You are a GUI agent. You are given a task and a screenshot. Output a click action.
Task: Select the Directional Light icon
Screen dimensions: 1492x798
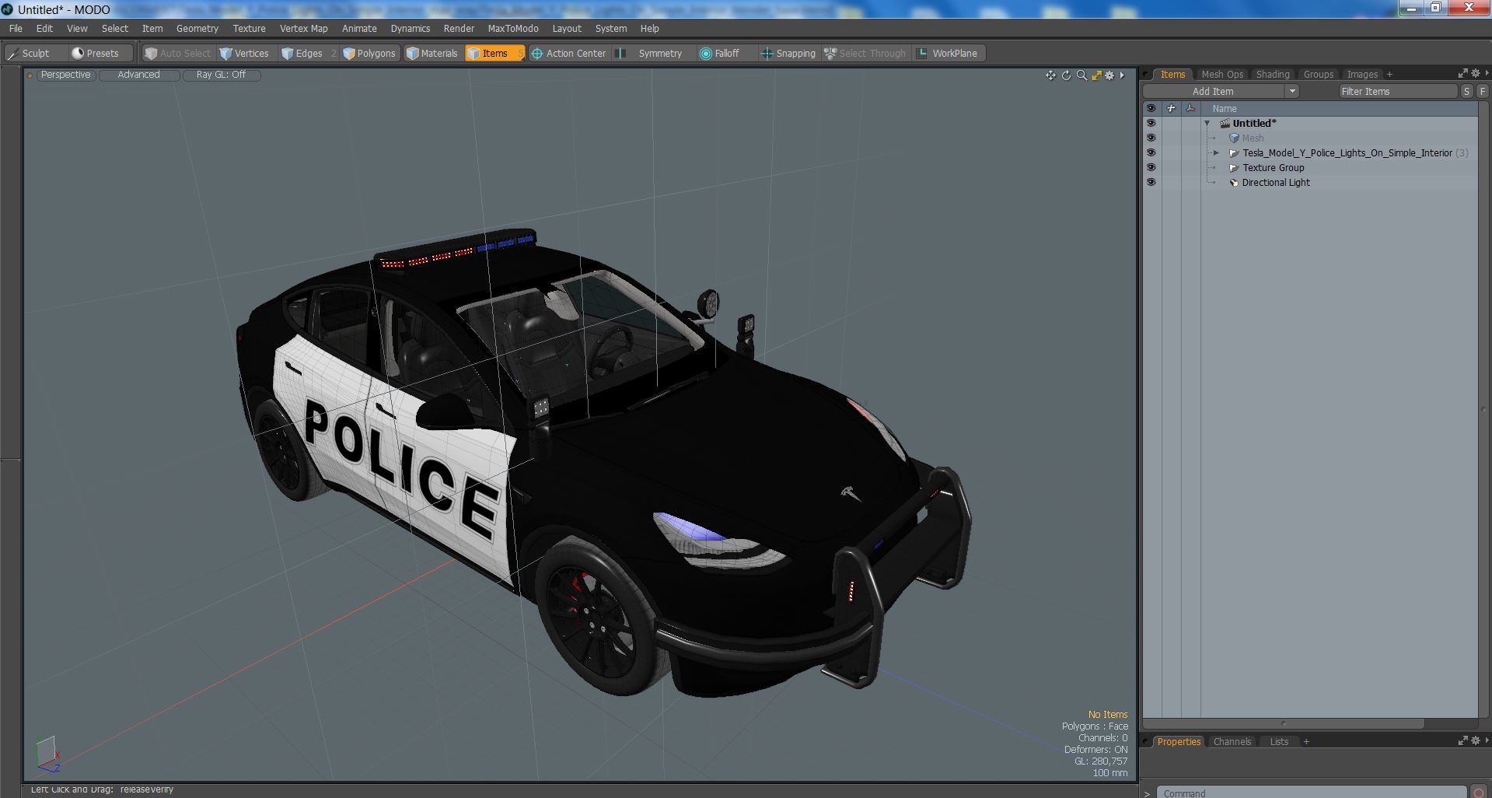(1234, 182)
